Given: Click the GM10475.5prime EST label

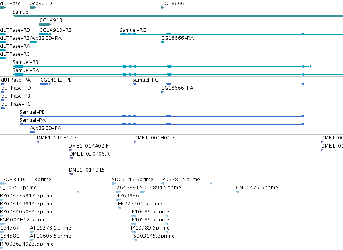Looking at the screenshot, I should tap(257, 188).
